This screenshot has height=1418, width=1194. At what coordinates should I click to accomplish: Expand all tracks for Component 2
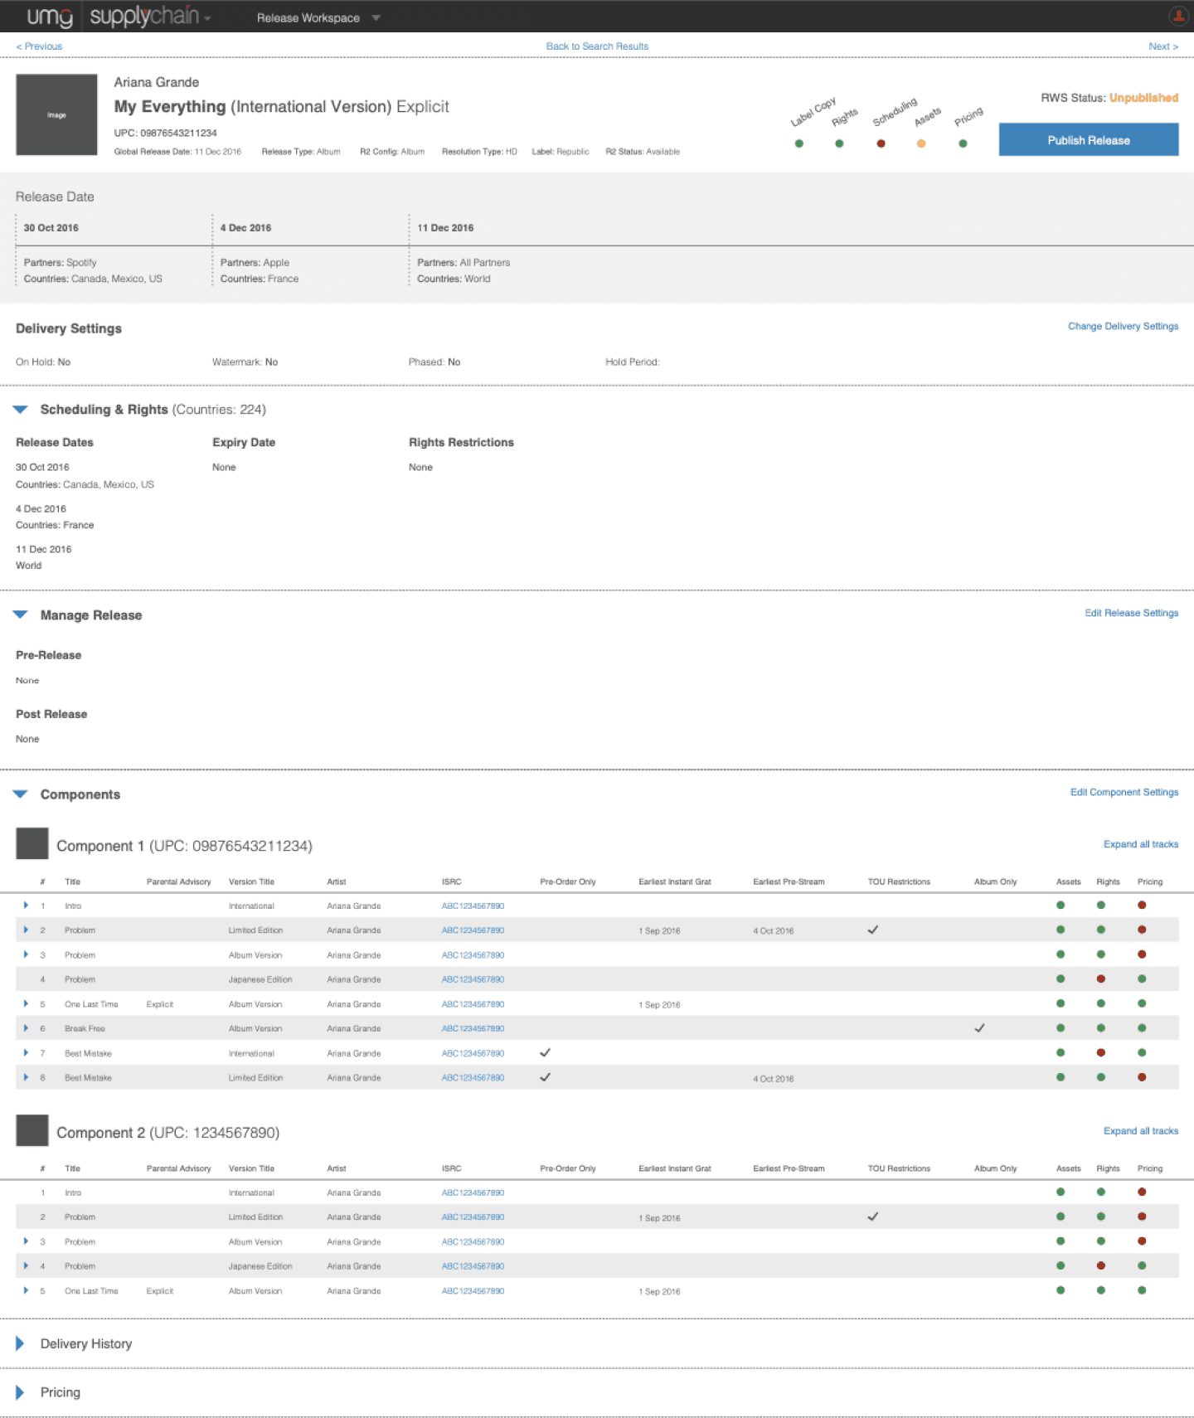click(1140, 1131)
